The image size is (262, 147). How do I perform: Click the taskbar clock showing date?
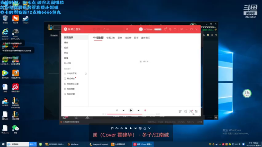[x=253, y=144]
